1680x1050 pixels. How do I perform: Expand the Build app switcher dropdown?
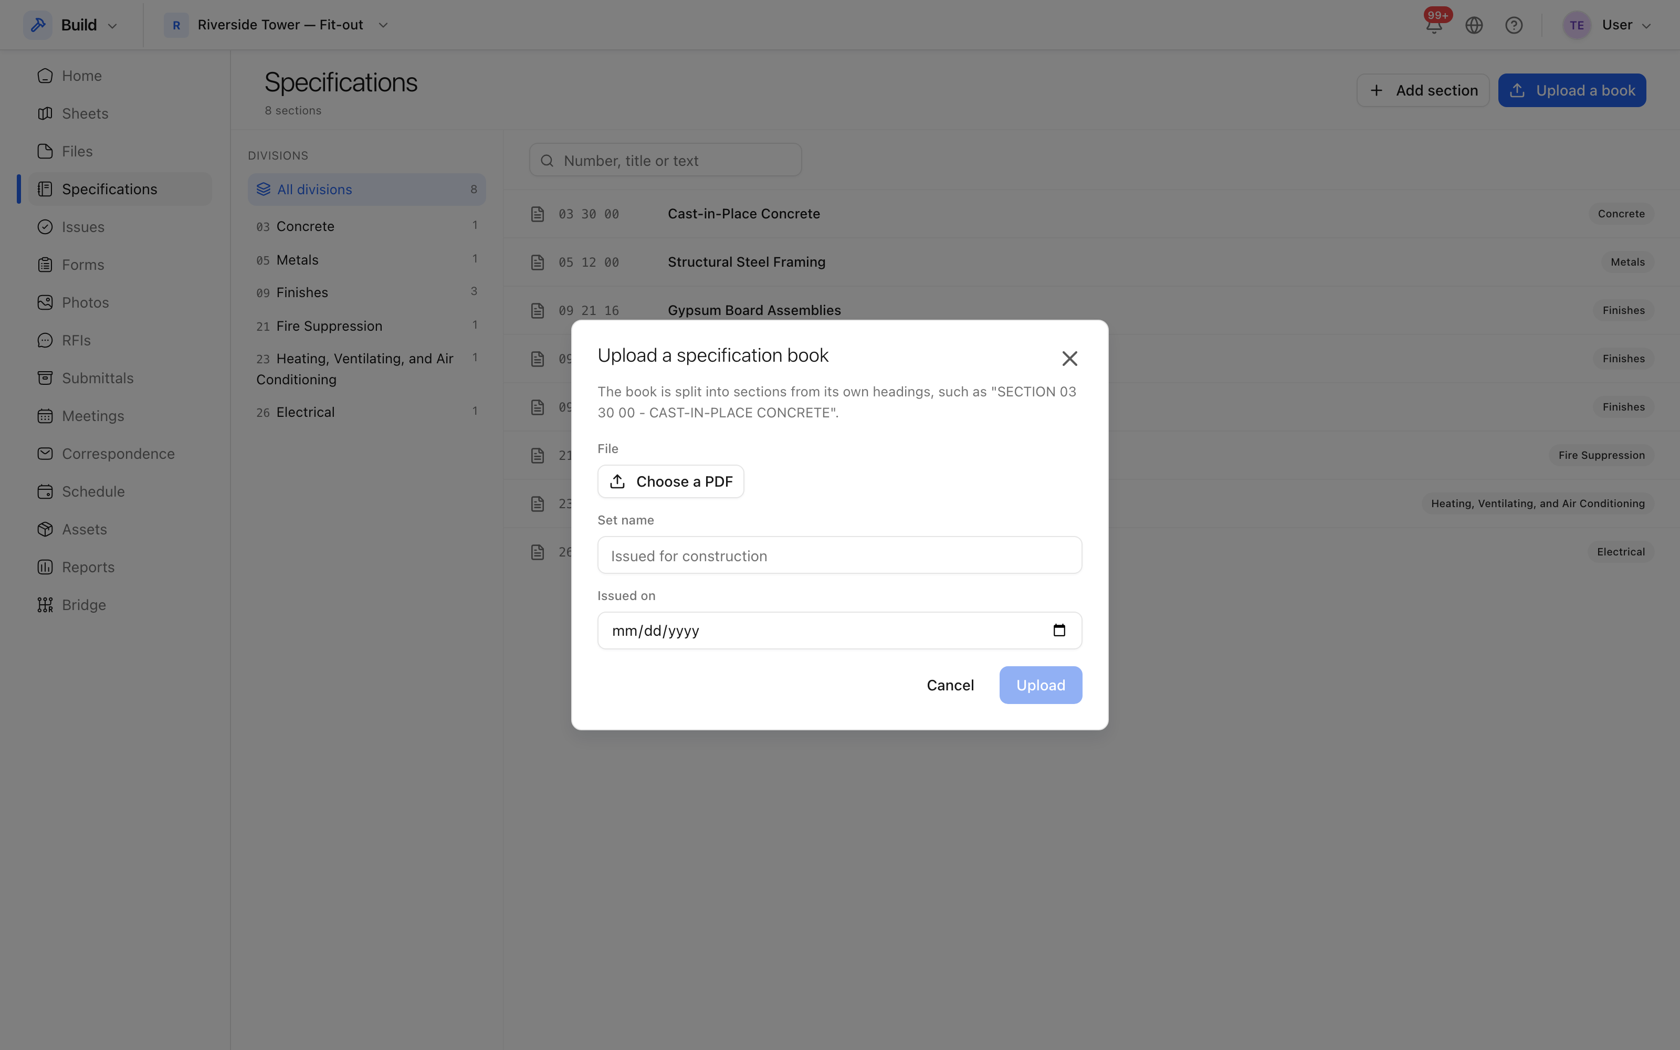tap(71, 25)
